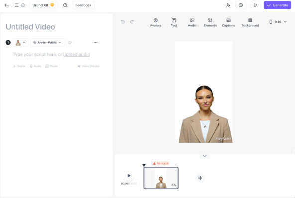
Task: Send Feedback
Action: pos(83,5)
